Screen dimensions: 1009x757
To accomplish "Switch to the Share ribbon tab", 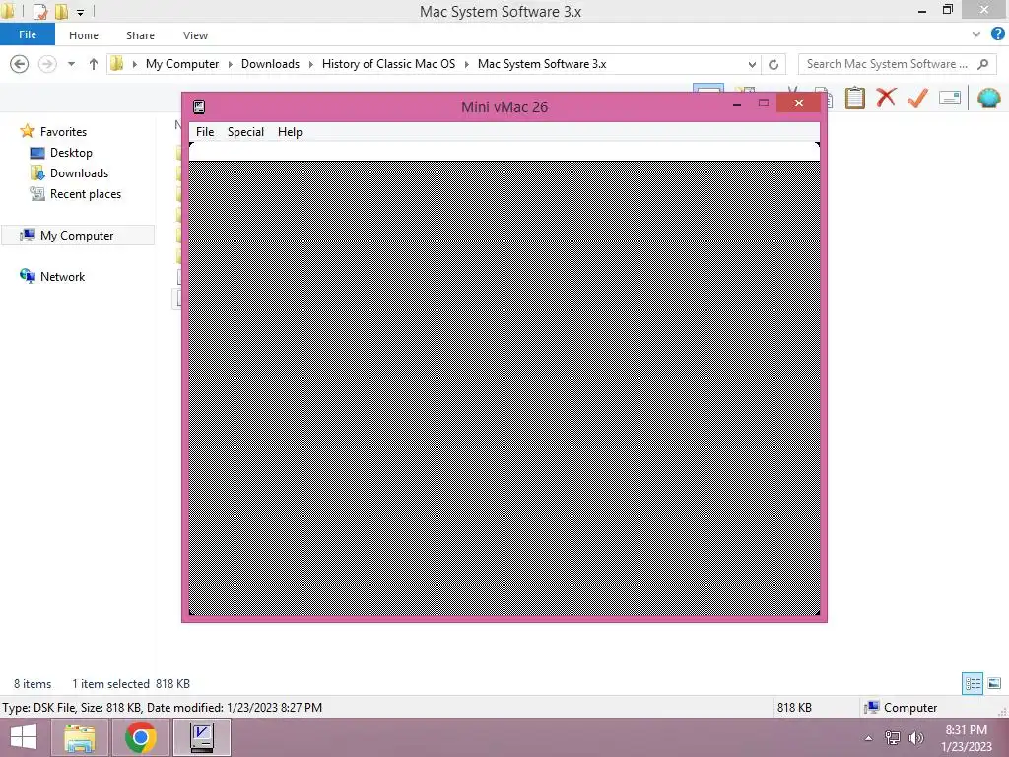I will pos(140,35).
